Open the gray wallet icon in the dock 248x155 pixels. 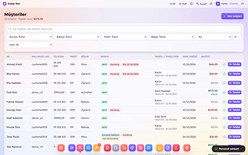(116, 148)
